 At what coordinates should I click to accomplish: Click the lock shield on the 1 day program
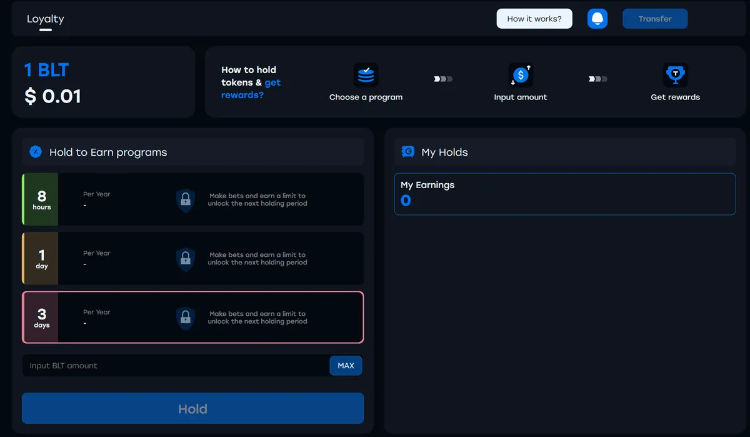click(186, 259)
